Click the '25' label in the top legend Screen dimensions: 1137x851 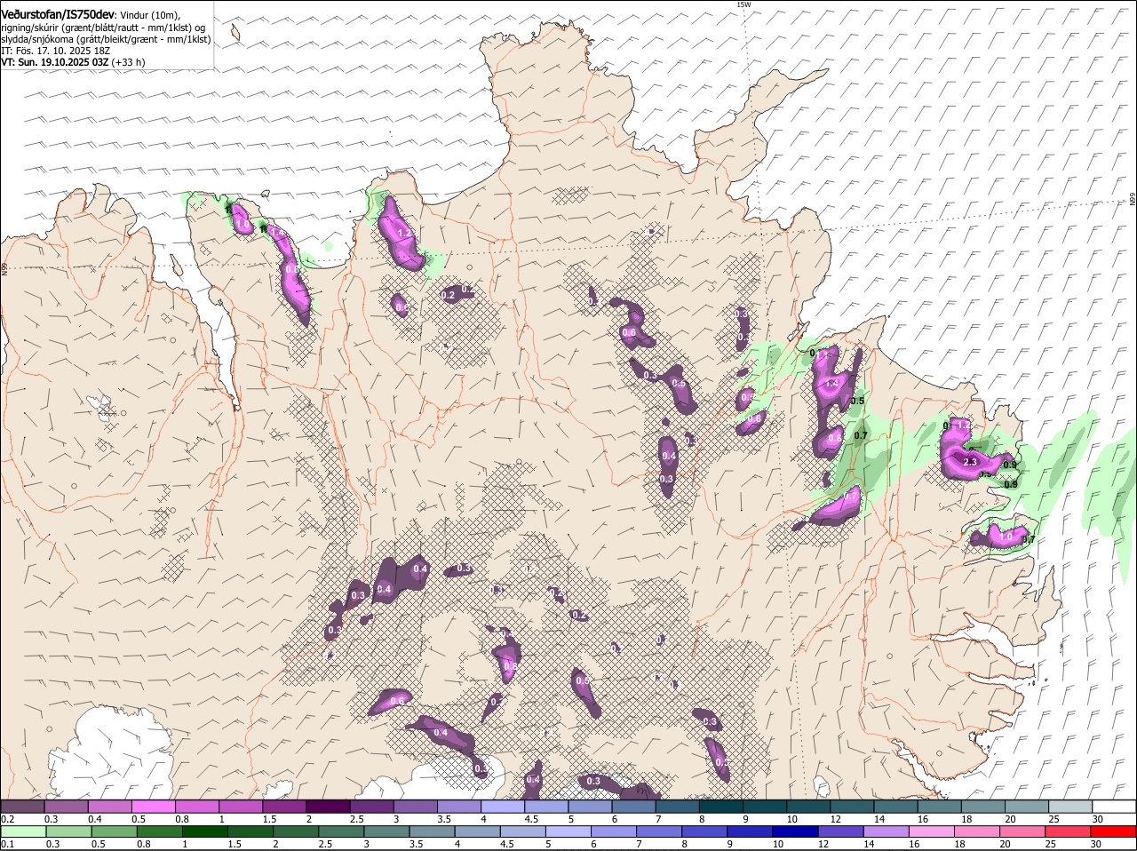(1054, 819)
